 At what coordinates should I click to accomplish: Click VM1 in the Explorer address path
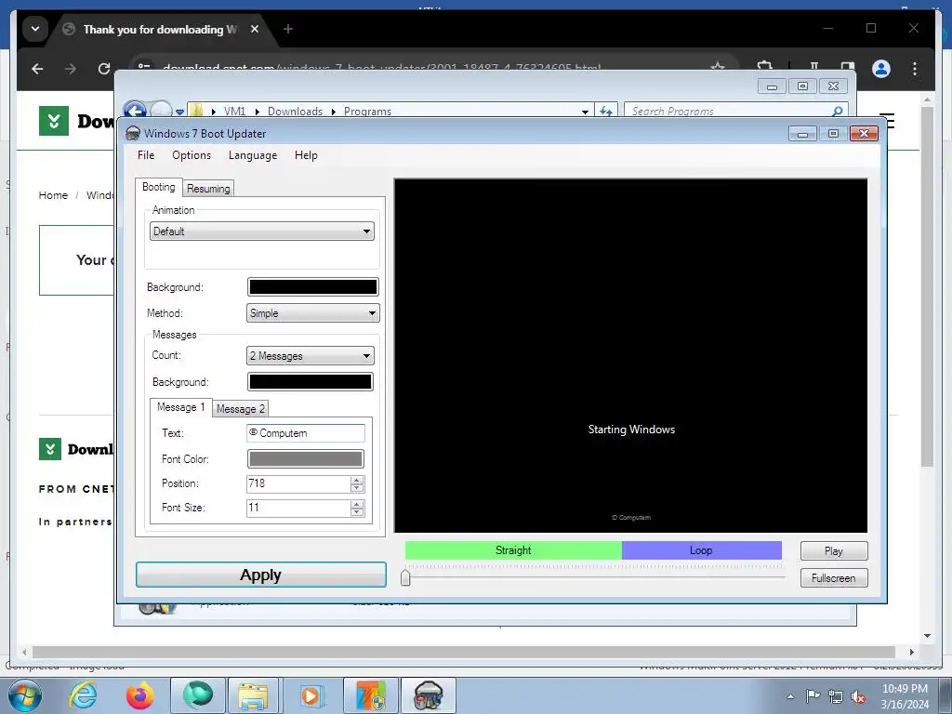pos(234,112)
